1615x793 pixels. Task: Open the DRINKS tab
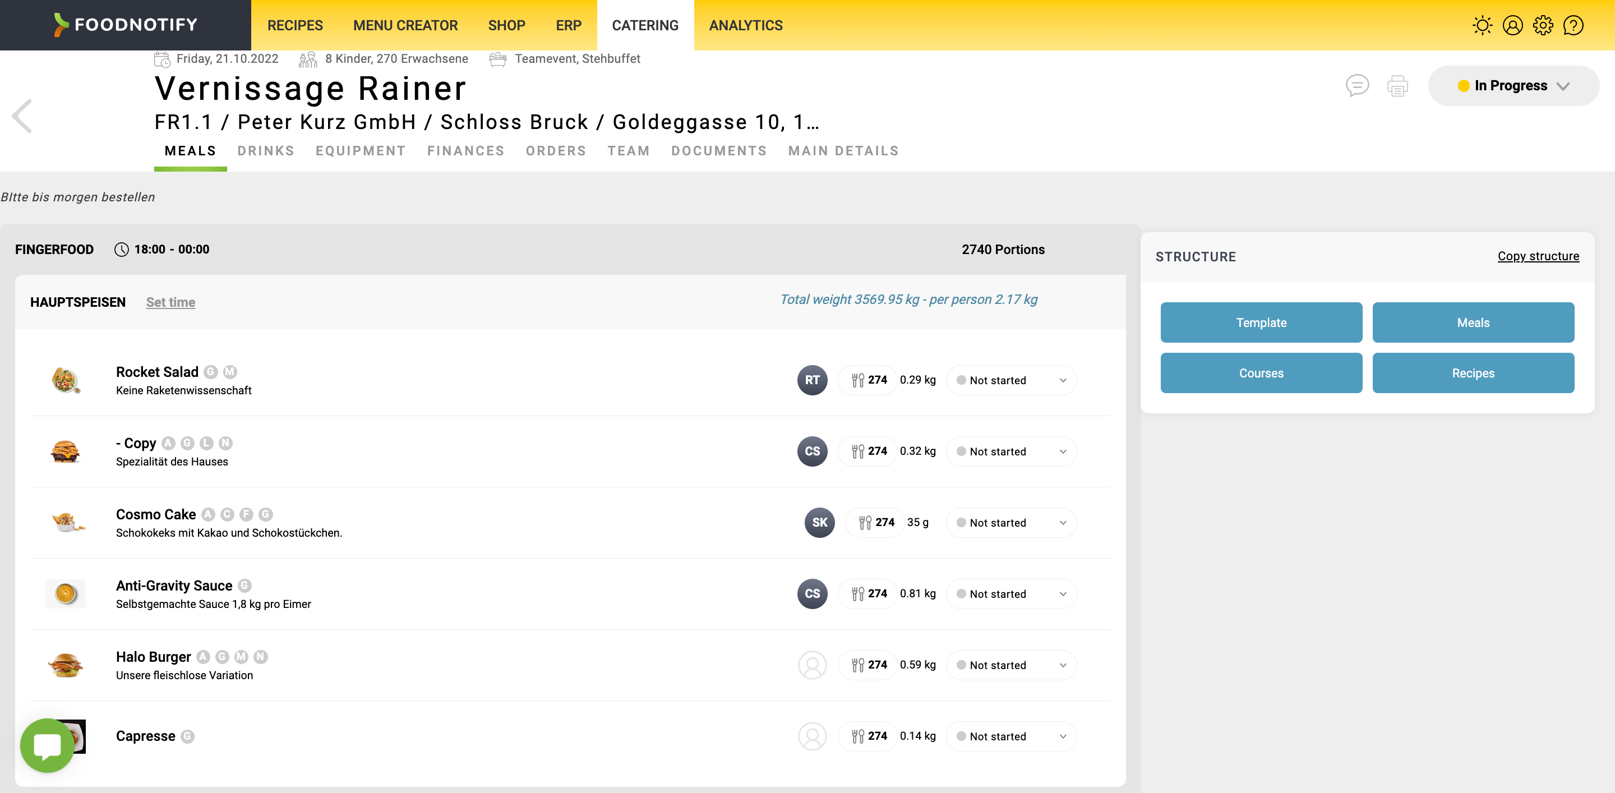pos(266,150)
